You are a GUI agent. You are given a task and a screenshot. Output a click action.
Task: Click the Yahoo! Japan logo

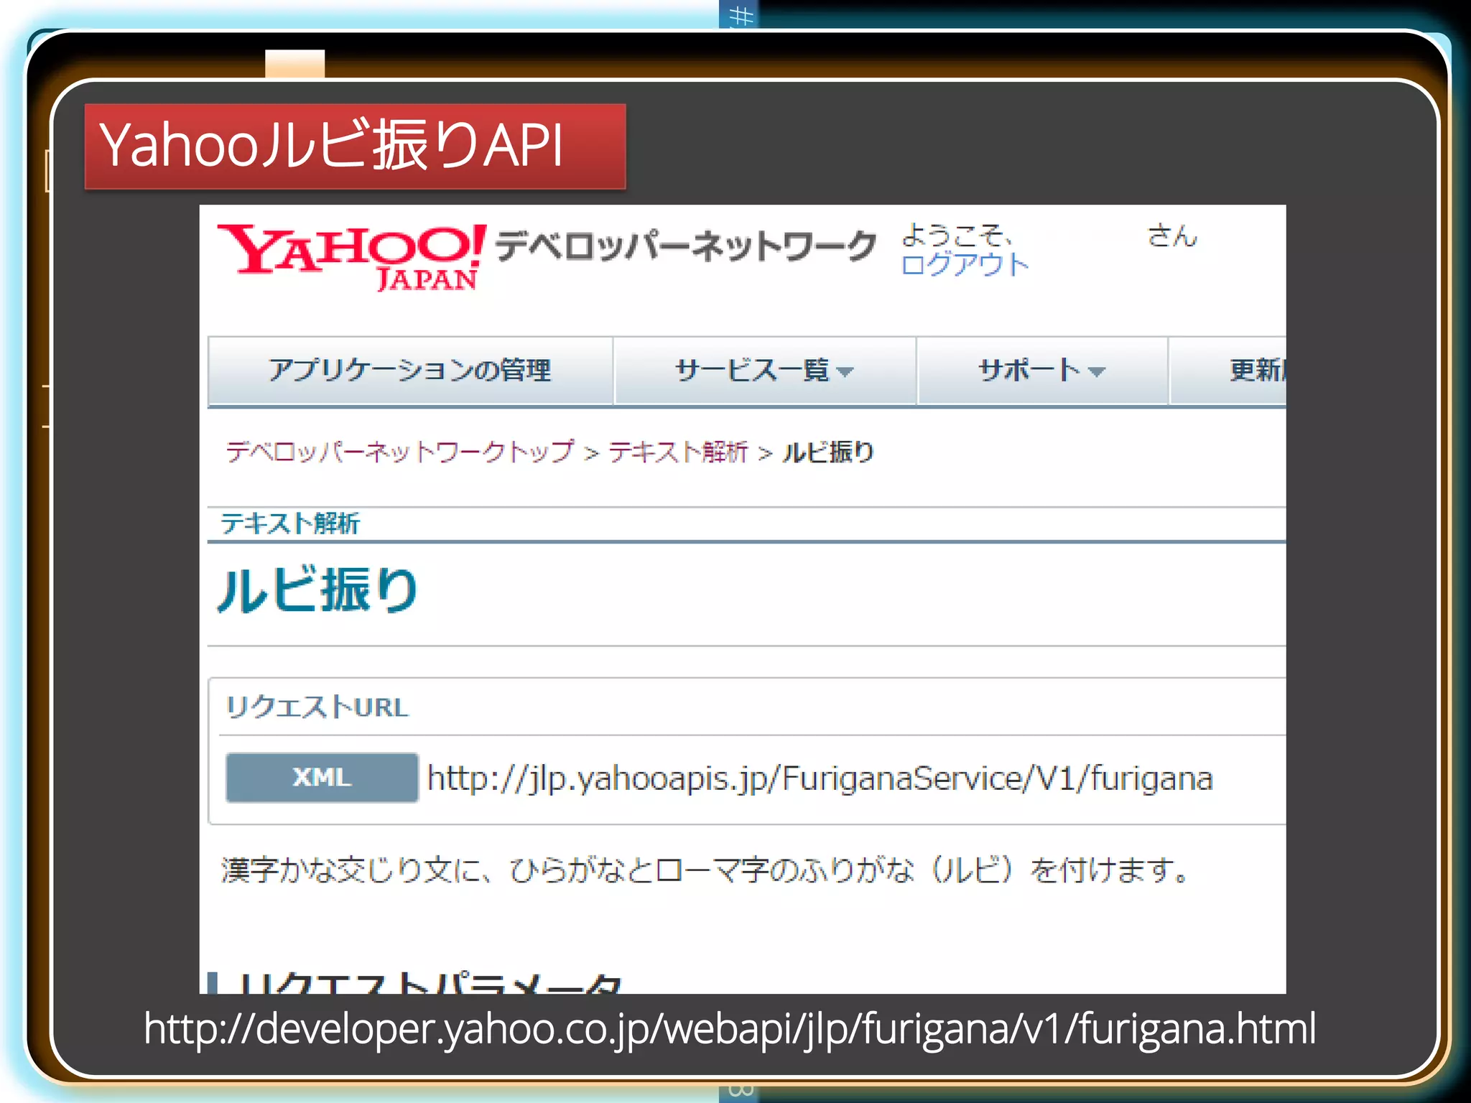click(x=352, y=257)
